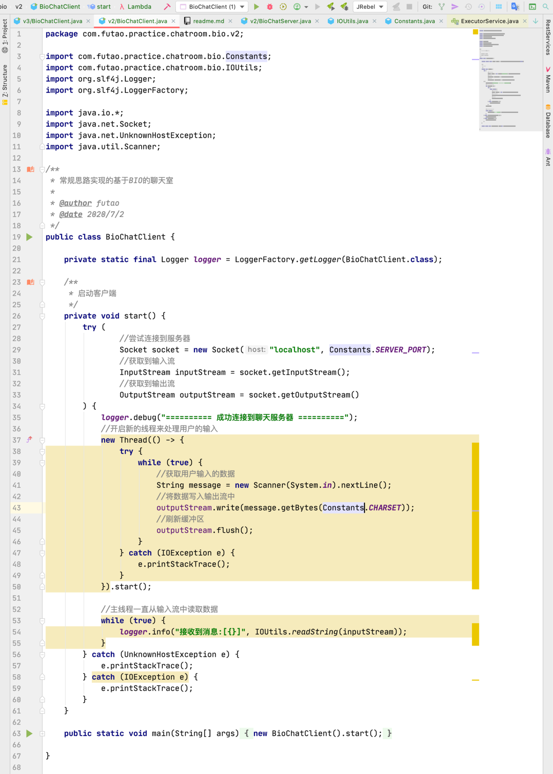
Task: Click the code minimap preview
Action: (510, 80)
